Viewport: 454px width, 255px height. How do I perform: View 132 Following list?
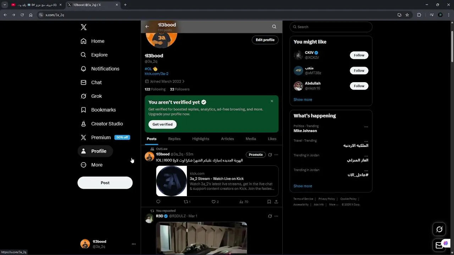point(155,89)
